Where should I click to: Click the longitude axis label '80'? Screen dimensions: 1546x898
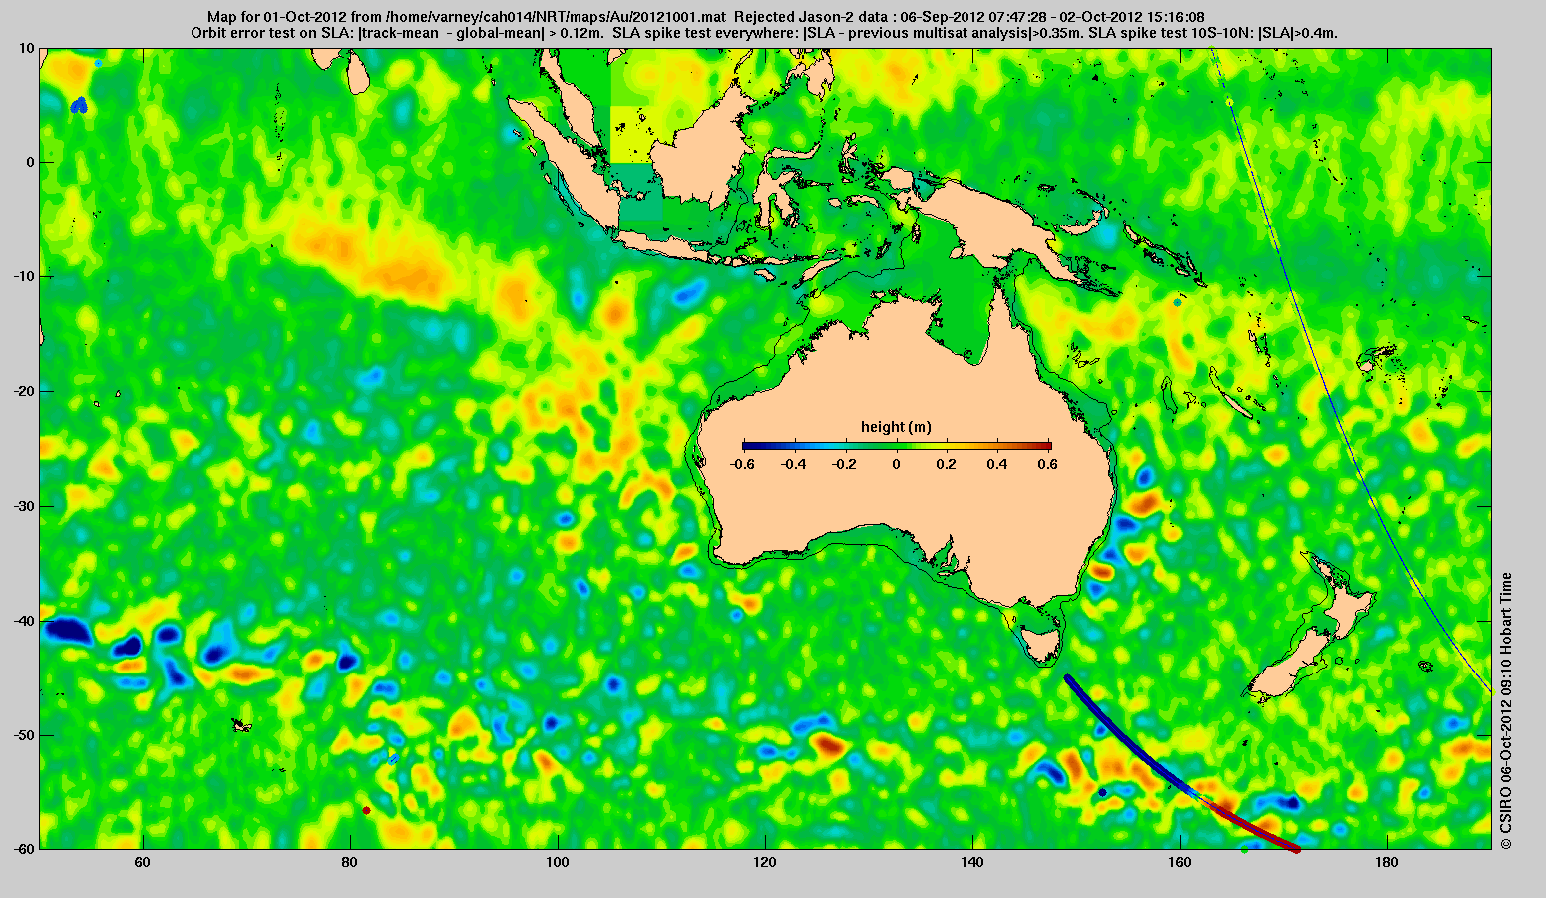pyautogui.click(x=349, y=862)
